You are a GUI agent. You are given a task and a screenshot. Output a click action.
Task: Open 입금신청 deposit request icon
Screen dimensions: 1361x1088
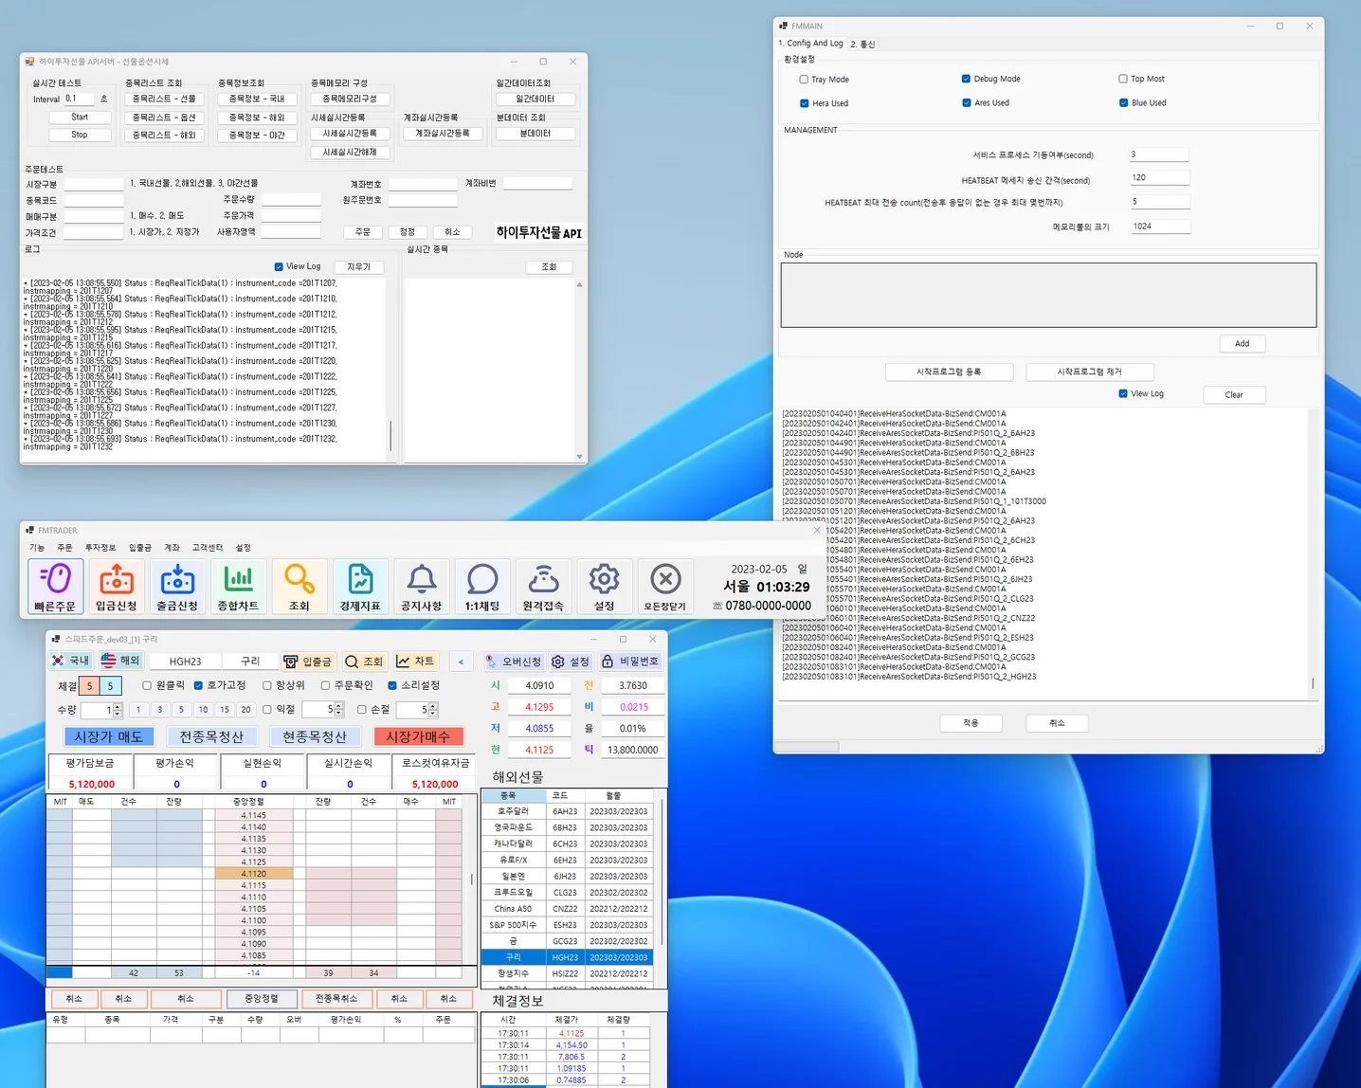(x=117, y=586)
